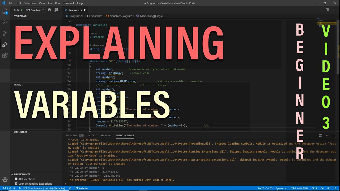This screenshot has height=191, width=340.
Task: Collapse the CALL STACK section
Action: (x=21, y=132)
